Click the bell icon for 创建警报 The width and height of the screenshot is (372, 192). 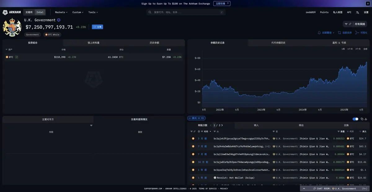(x=319, y=33)
